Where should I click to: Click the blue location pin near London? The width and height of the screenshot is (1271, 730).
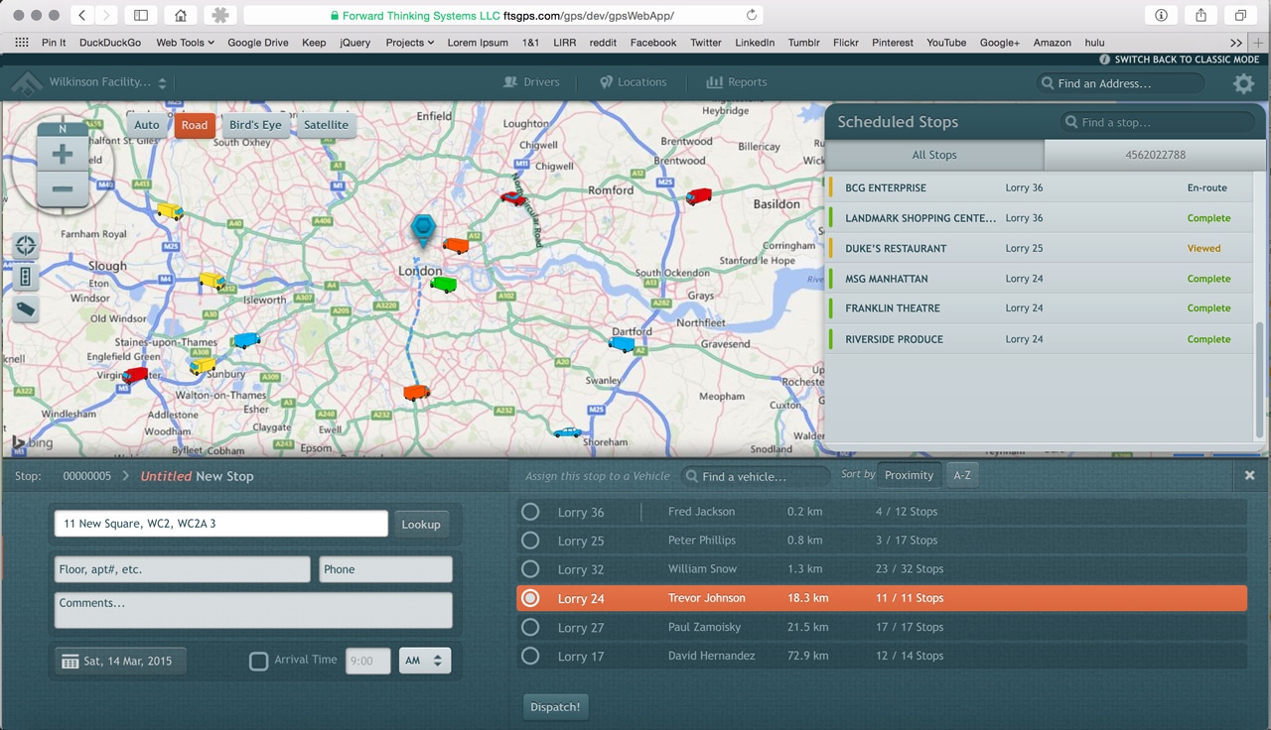(424, 229)
